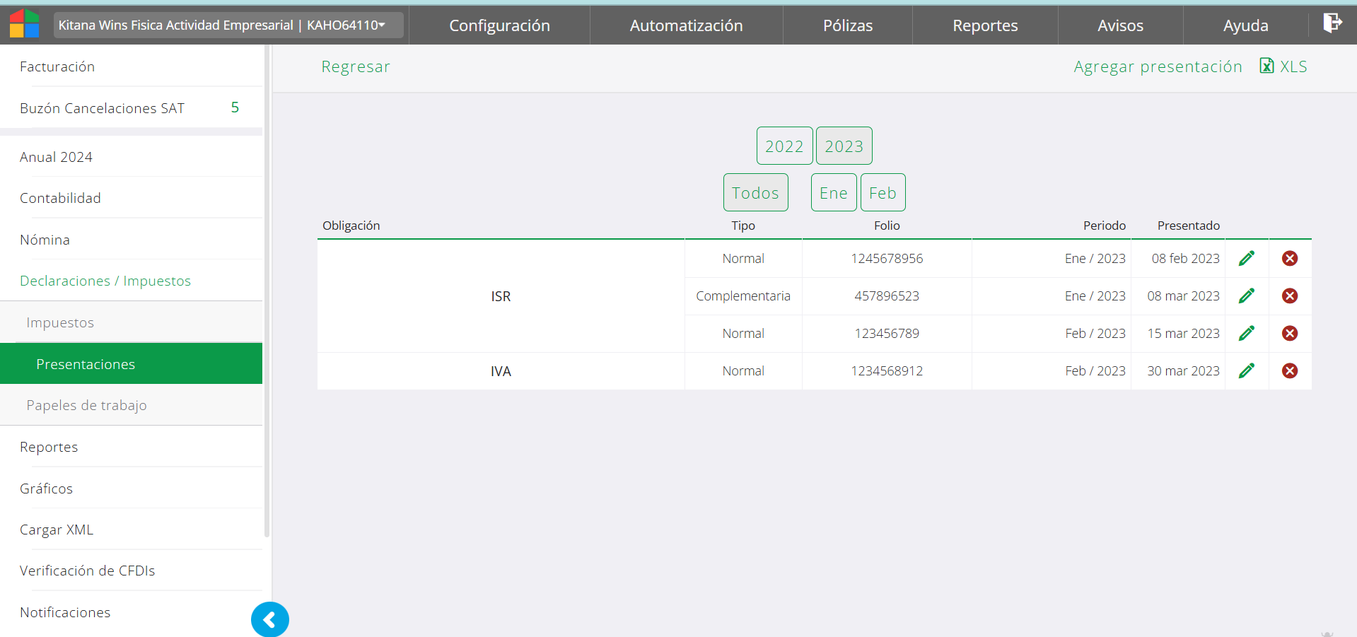
Task: Click the logout icon in top bar
Action: coord(1332,23)
